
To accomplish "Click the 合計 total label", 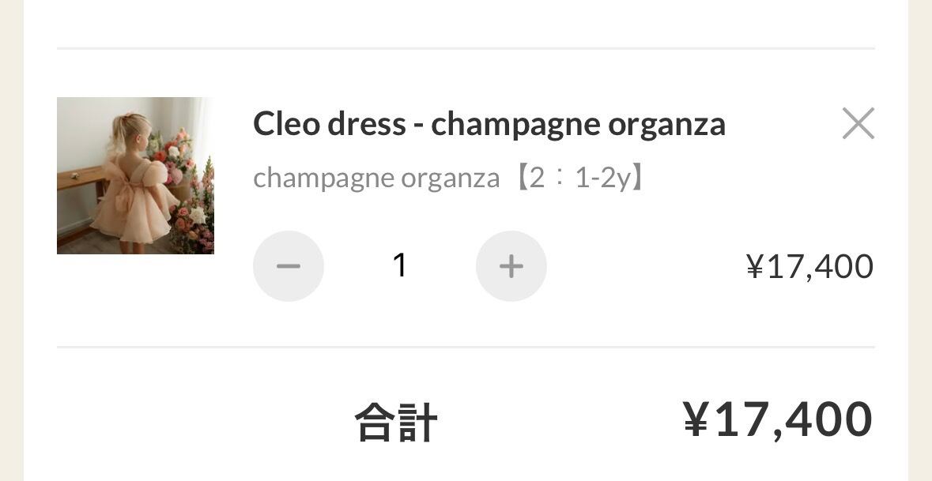I will coord(395,421).
